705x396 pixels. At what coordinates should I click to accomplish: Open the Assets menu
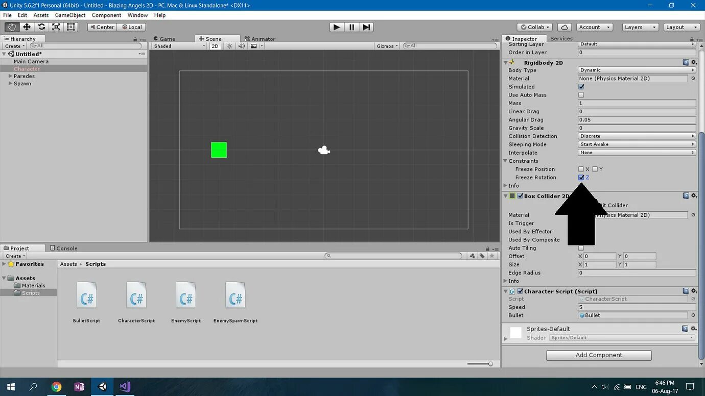coord(41,15)
